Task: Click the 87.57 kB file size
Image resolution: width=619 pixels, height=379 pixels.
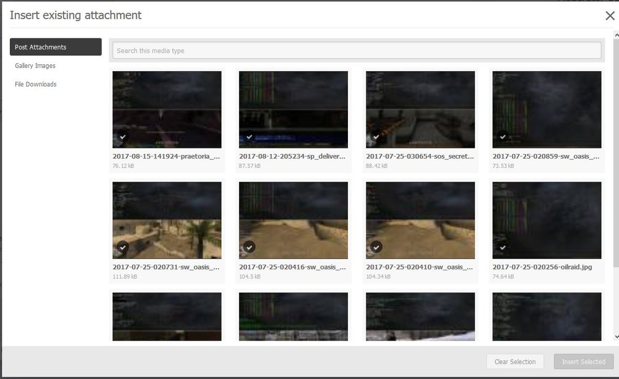Action: 249,166
